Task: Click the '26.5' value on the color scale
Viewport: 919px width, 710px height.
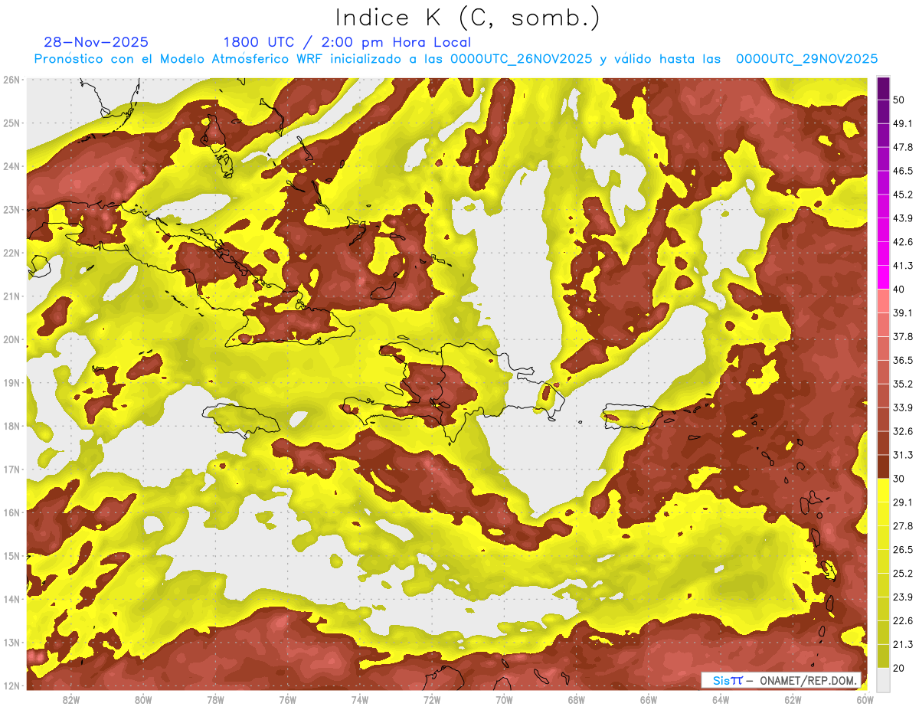Action: 903,549
